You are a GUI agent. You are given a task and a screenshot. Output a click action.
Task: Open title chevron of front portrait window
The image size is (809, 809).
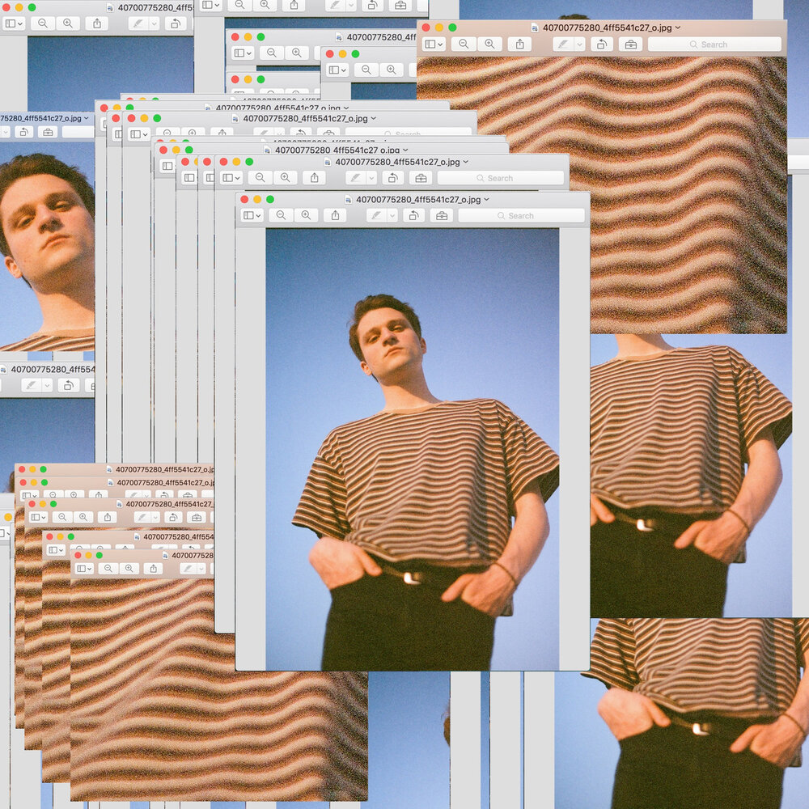coord(486,199)
